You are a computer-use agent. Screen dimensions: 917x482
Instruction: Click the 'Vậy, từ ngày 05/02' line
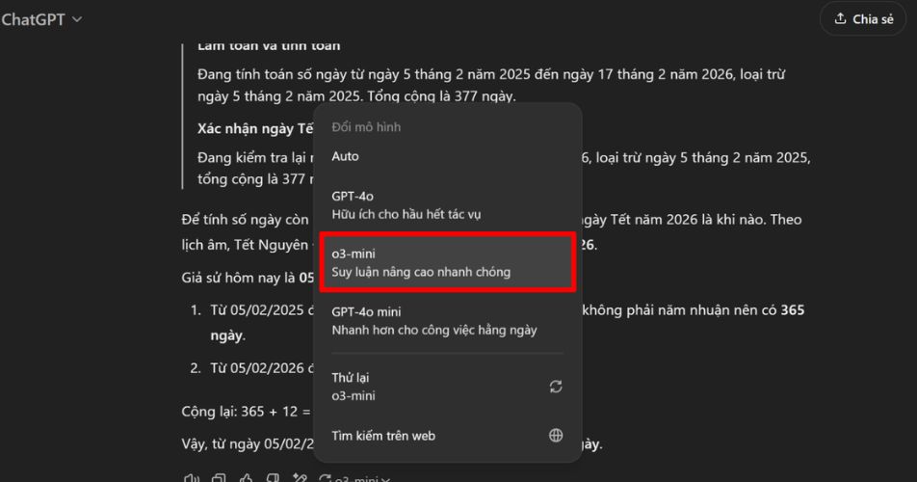click(248, 444)
